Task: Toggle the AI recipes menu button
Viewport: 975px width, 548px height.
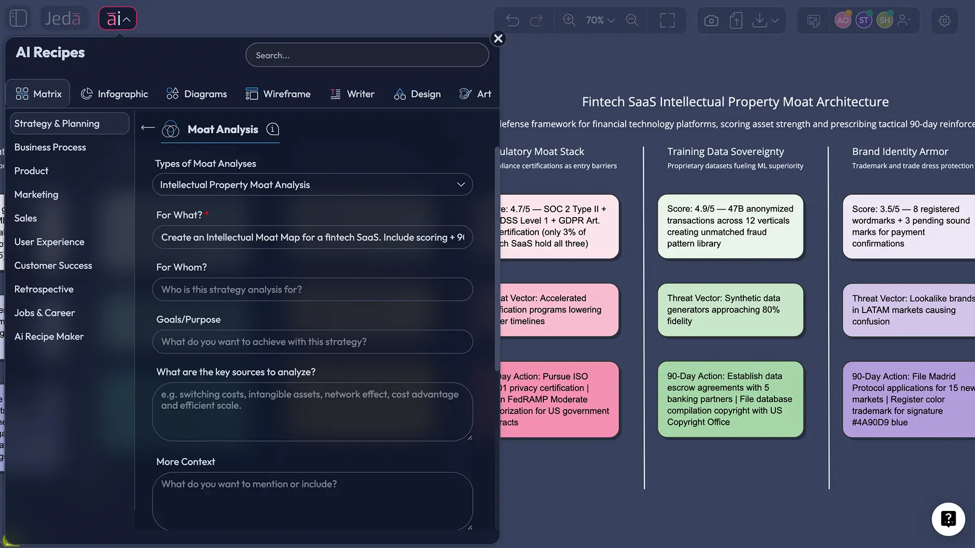Action: (118, 19)
